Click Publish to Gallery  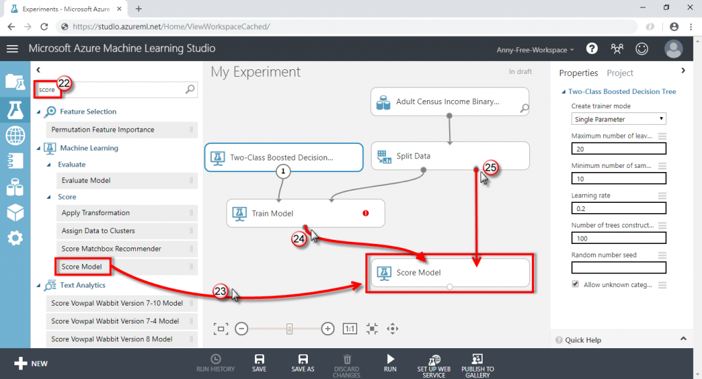[x=478, y=366]
